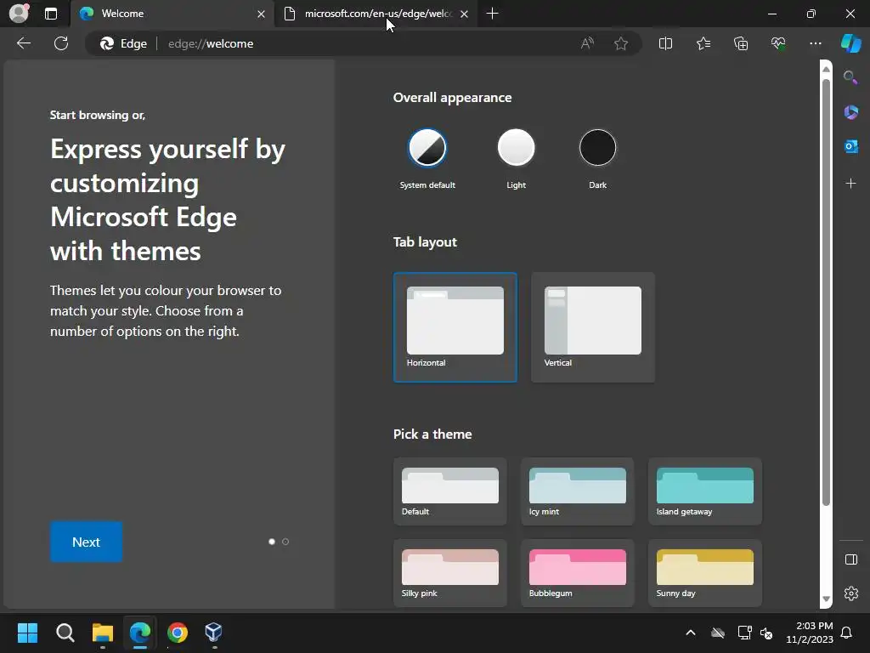The image size is (870, 653).
Task: Click the page scrollbar down arrow
Action: click(826, 599)
